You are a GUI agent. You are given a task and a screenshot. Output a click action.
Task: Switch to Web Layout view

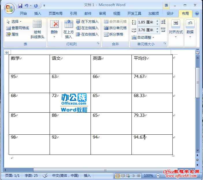coord(128,176)
